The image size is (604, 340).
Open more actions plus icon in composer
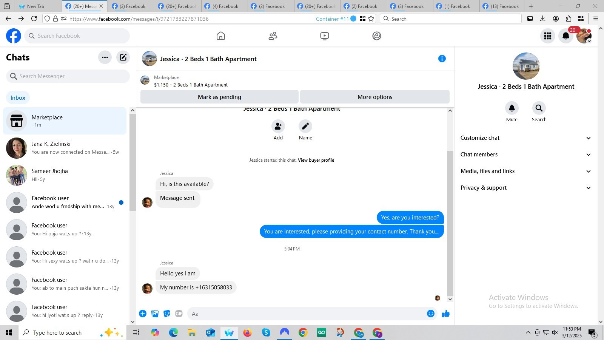[x=143, y=314]
